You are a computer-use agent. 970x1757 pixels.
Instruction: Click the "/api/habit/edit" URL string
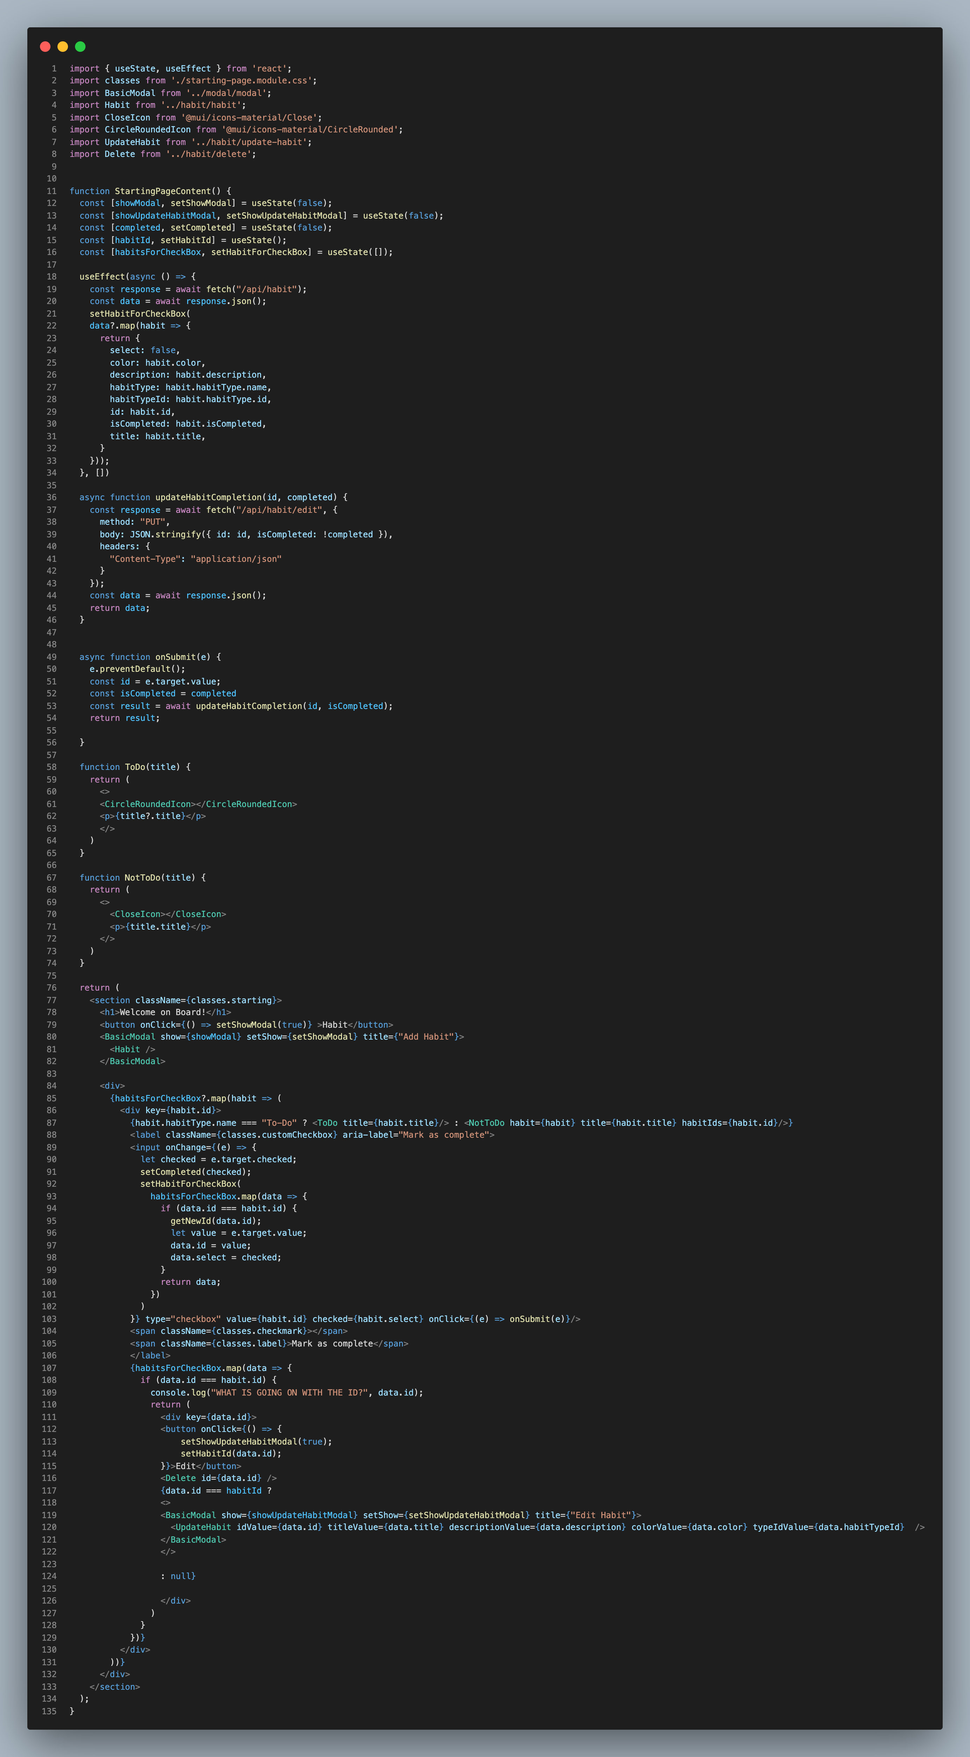pos(279,510)
